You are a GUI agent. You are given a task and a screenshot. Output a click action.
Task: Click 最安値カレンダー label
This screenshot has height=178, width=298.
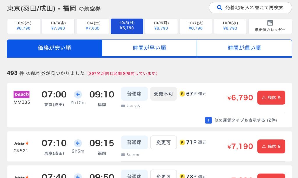[x=270, y=30]
